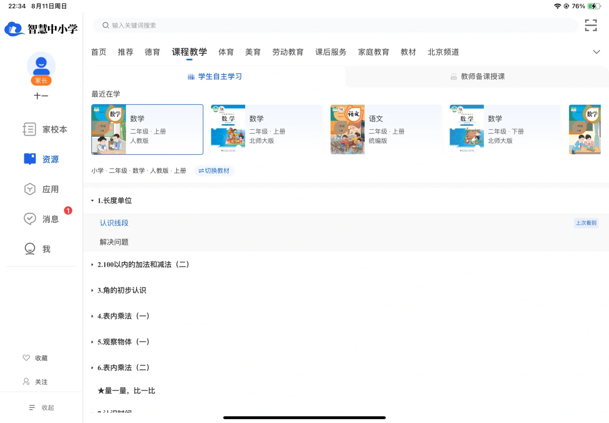Open the 家校本 sidebar section
Viewport: 609px width, 423px height.
click(x=54, y=129)
